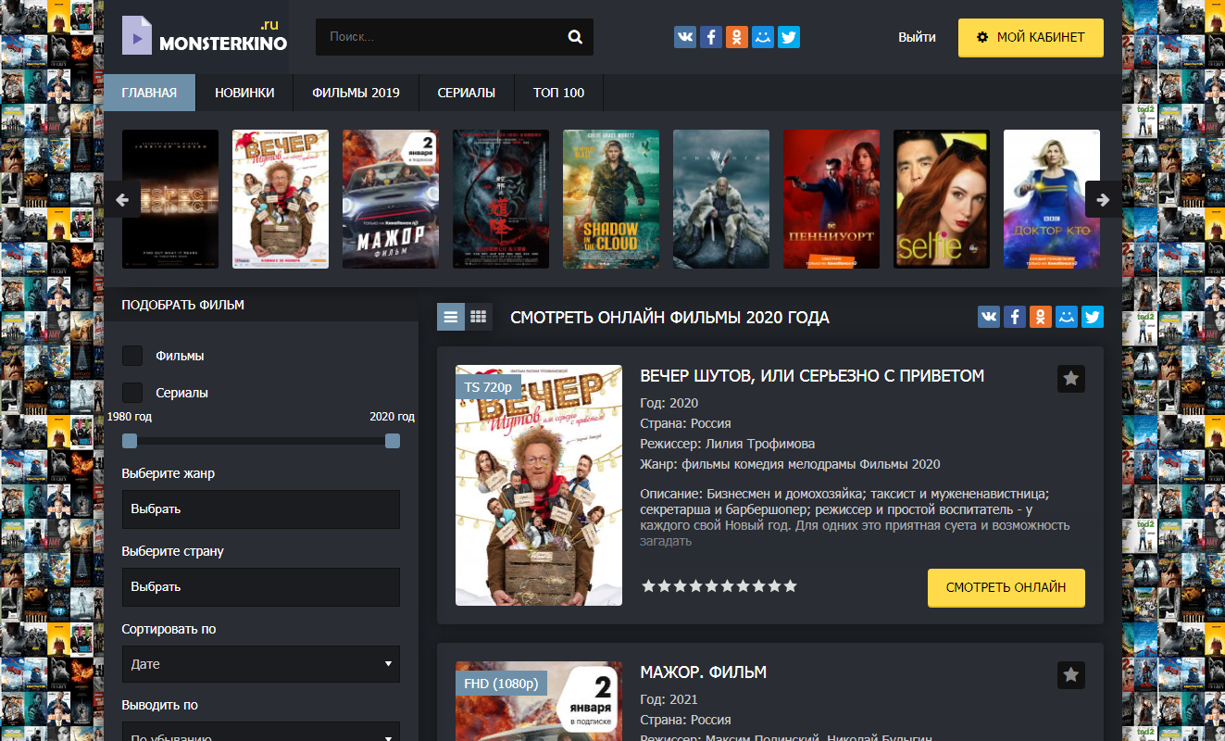Open title ВЕЧЕР ШУТОВ, ИЛИ СЕРЬЕЗНО С ПРИВЕТОМ
Screen dimensions: 1225x741
pyautogui.click(x=812, y=376)
